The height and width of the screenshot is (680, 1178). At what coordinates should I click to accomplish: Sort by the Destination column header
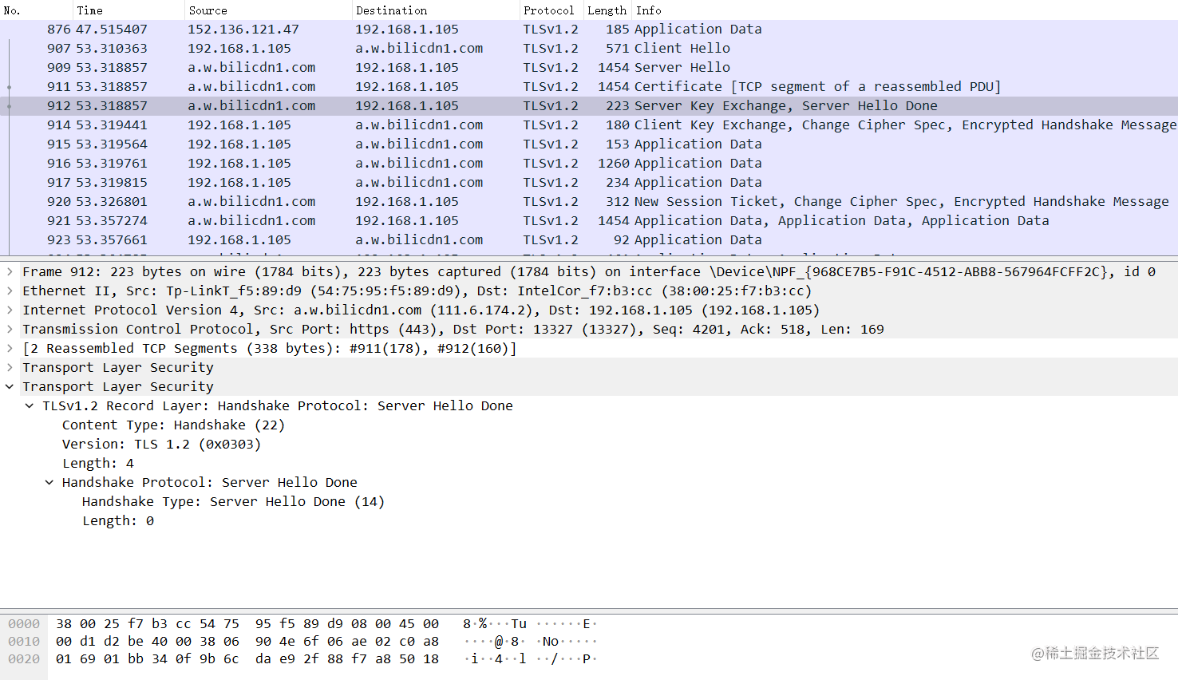click(x=435, y=10)
